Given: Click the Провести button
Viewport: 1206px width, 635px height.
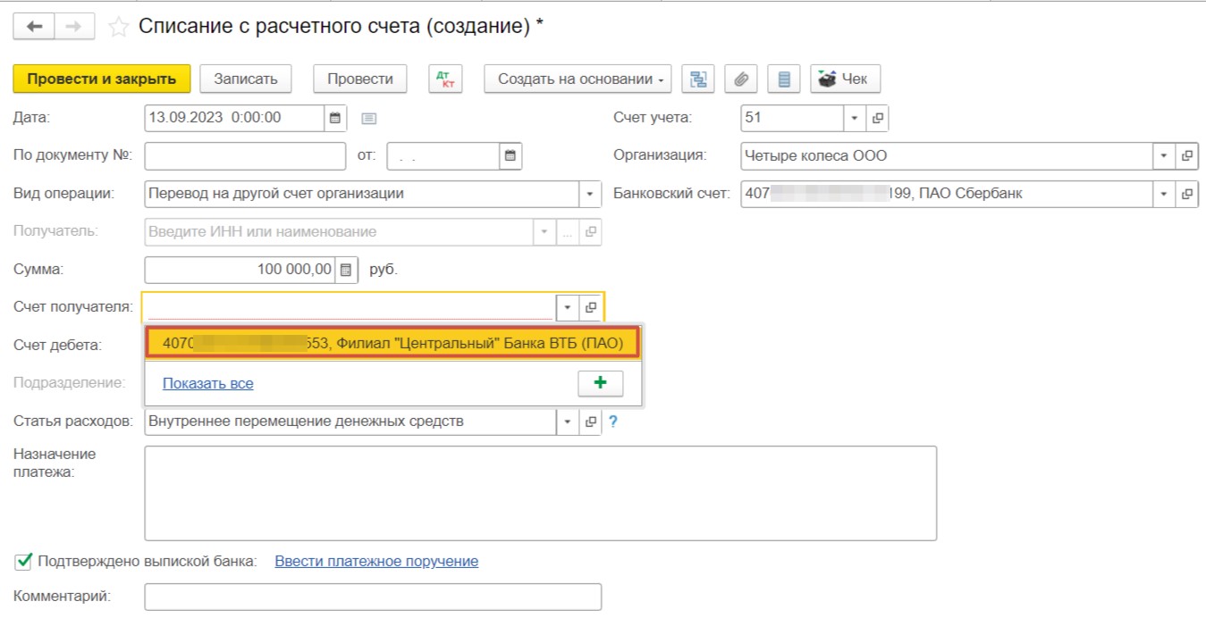Looking at the screenshot, I should point(360,79).
